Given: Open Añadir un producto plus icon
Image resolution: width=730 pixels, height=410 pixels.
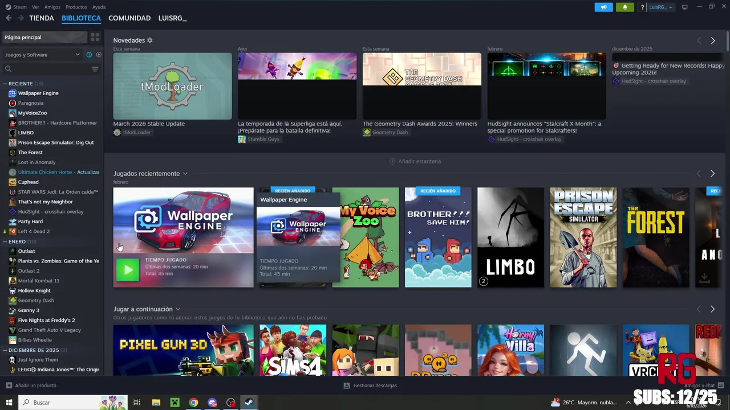Looking at the screenshot, I should 9,386.
